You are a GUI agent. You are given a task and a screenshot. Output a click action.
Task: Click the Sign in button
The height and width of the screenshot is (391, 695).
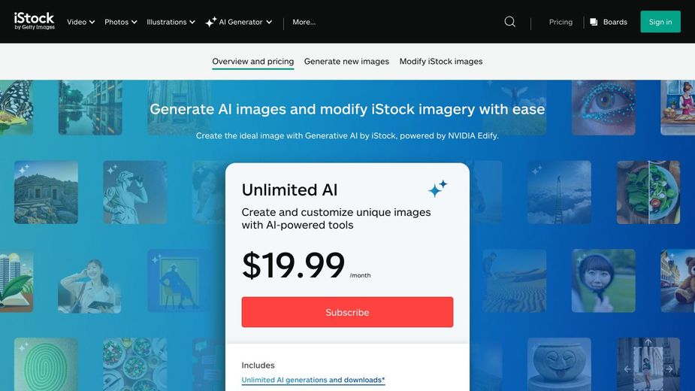(x=660, y=22)
